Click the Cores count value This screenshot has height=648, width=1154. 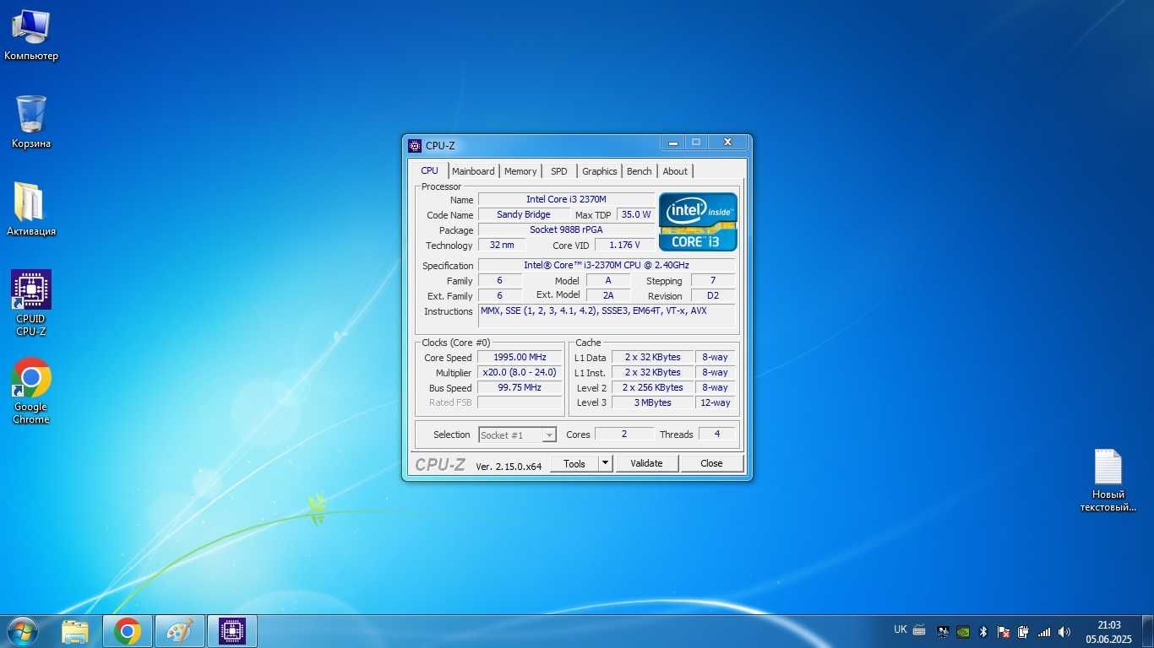pos(624,434)
